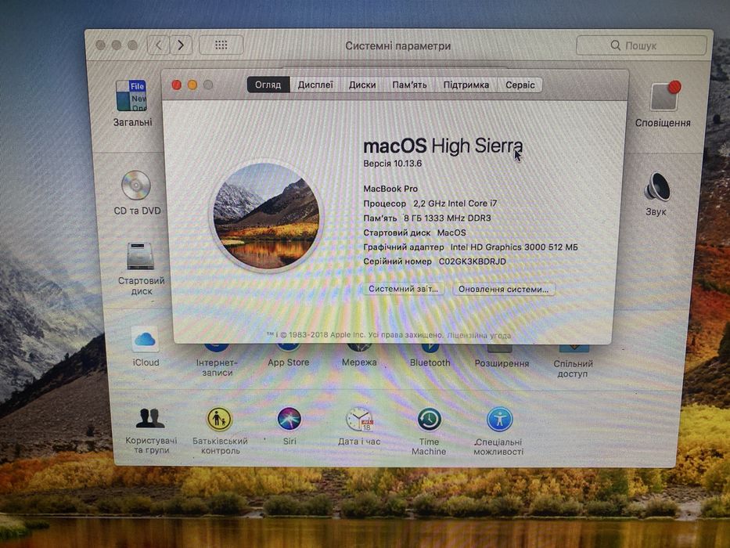Click the Пошук search field
This screenshot has width=730, height=548.
pos(641,45)
